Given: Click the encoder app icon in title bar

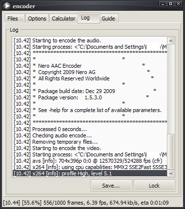Looking at the screenshot, I should (7, 6).
